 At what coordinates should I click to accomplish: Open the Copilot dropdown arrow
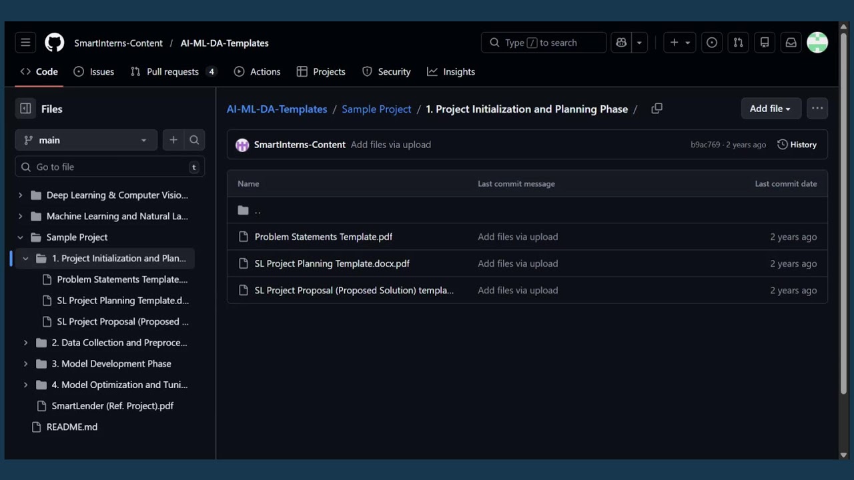639,43
